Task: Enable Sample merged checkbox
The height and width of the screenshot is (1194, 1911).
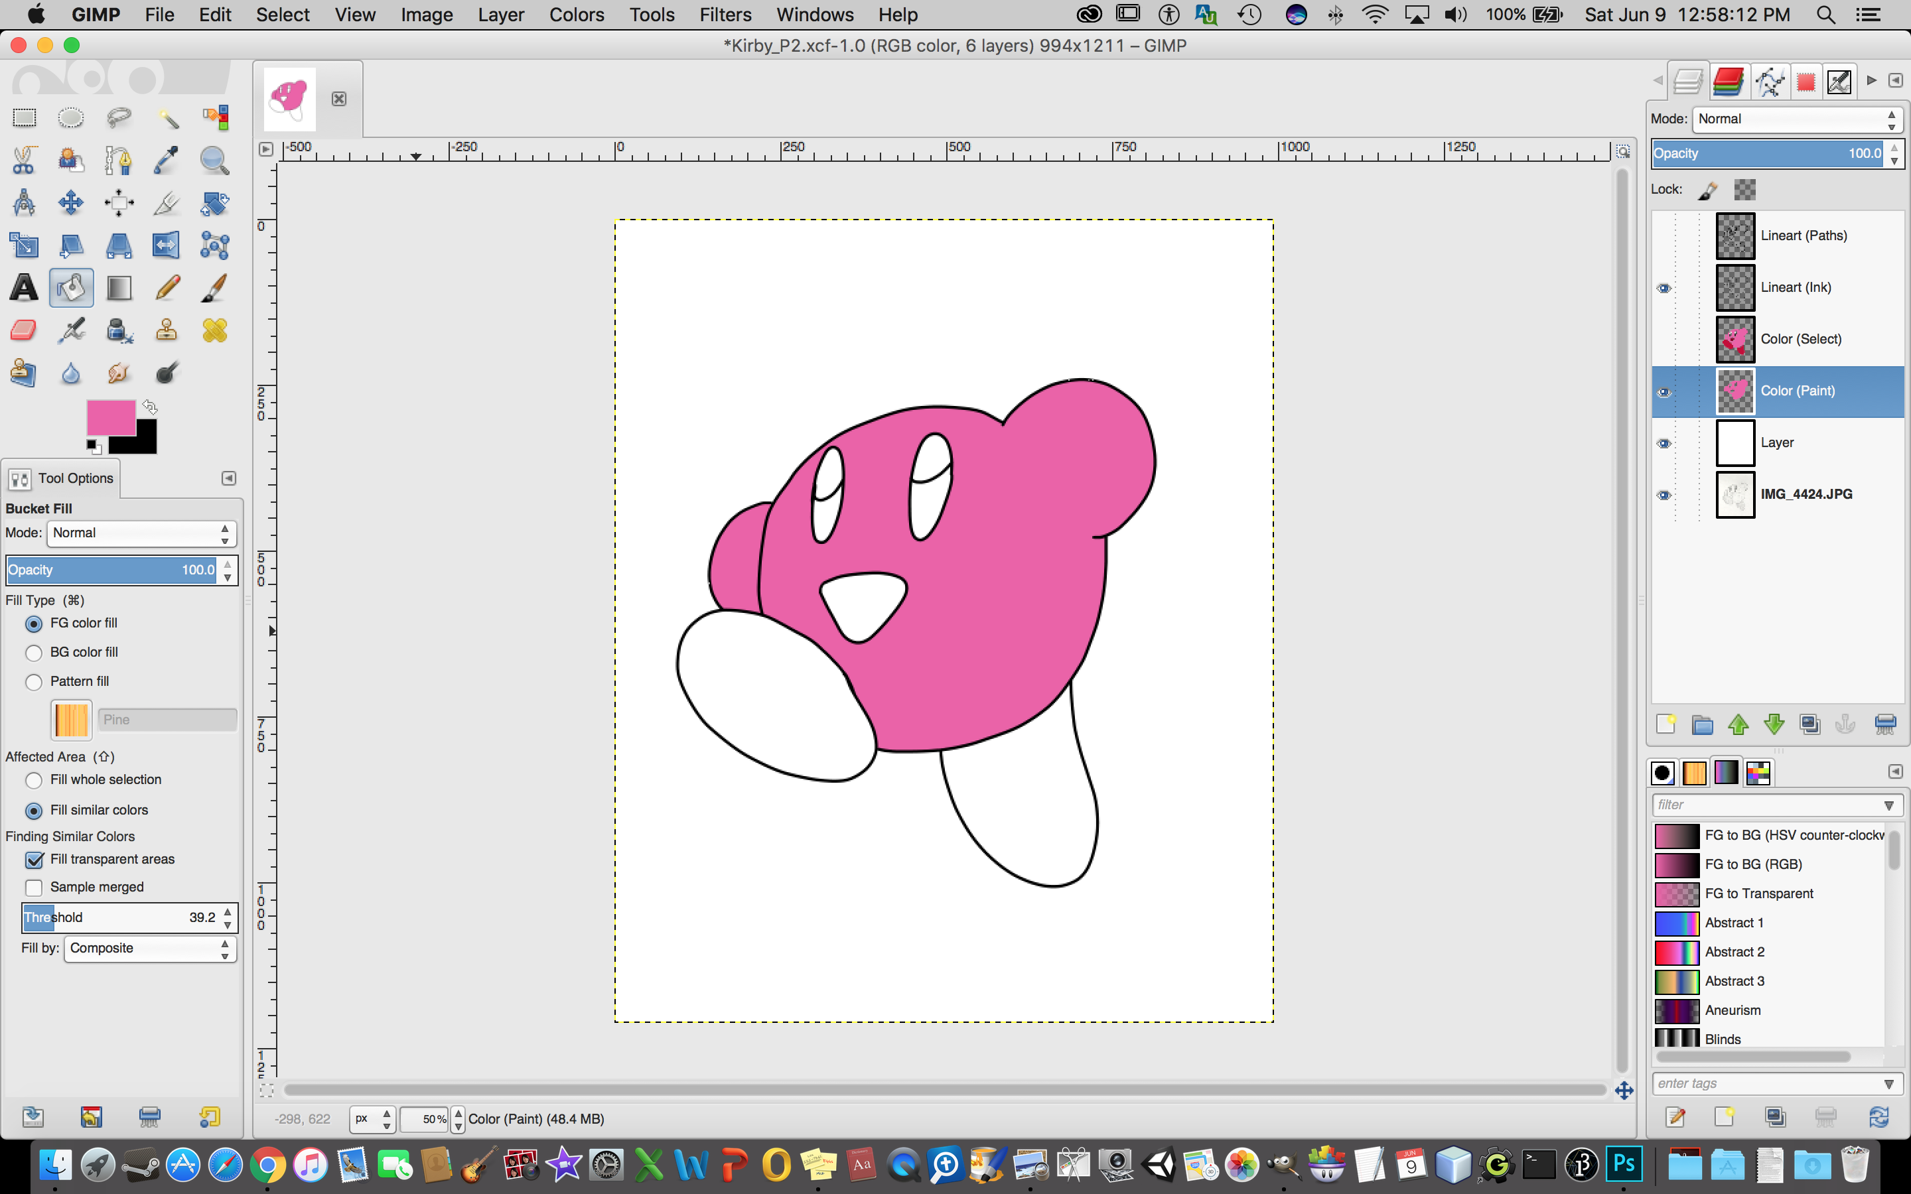Action: [34, 888]
